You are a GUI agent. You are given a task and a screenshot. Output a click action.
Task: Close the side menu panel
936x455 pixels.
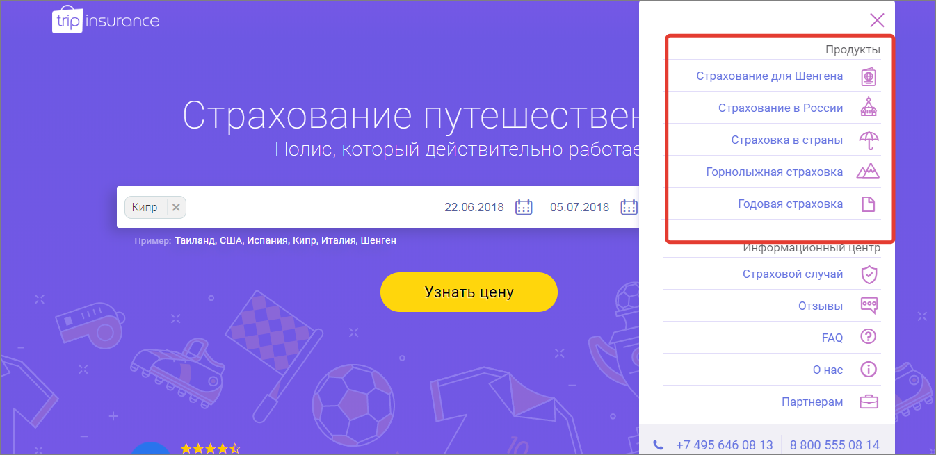coord(877,20)
